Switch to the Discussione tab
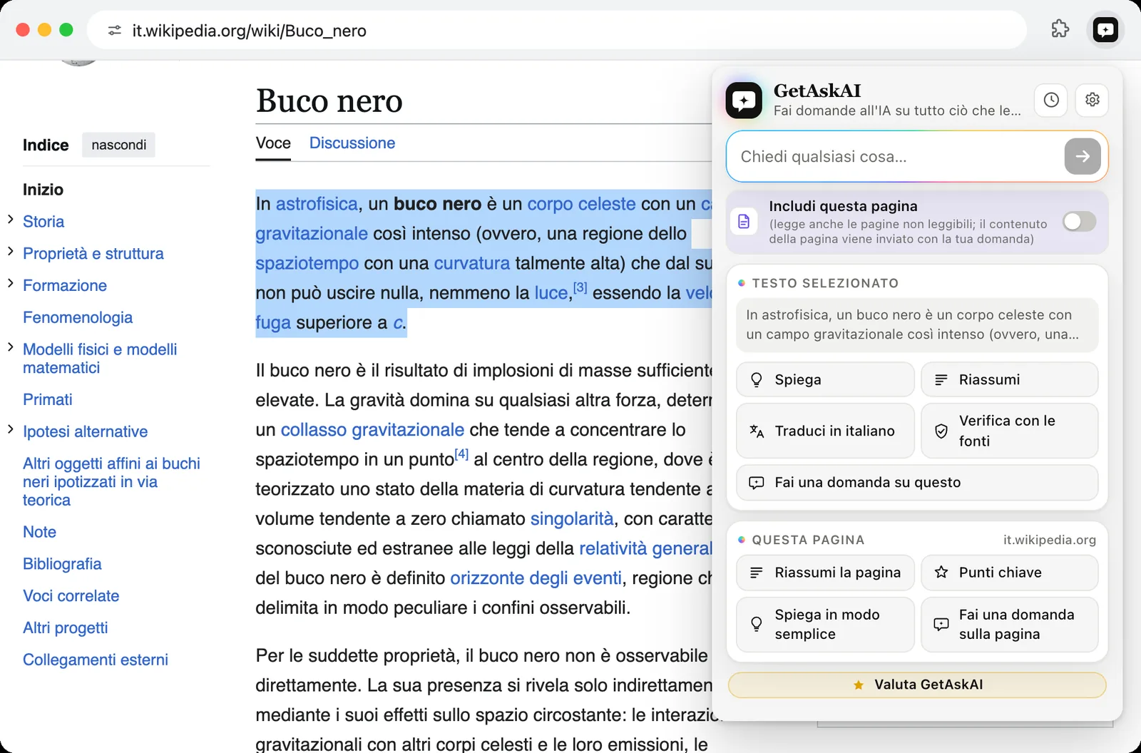The image size is (1141, 753). tap(352, 143)
